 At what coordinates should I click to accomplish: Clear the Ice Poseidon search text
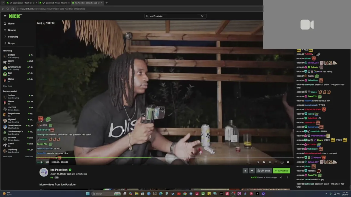pos(202,16)
